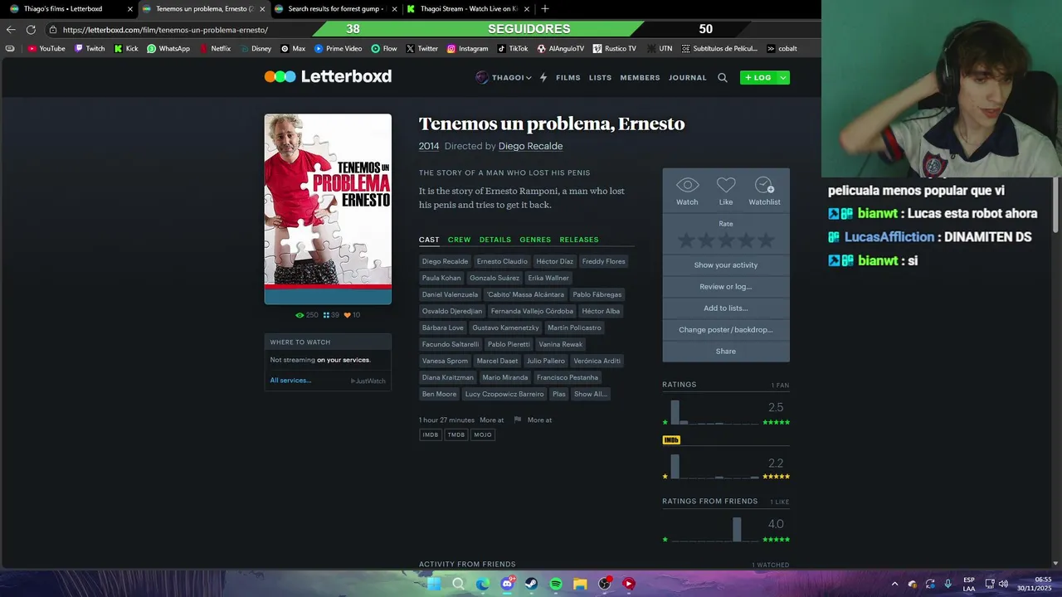Open File Explorer from taskbar

[x=580, y=584]
